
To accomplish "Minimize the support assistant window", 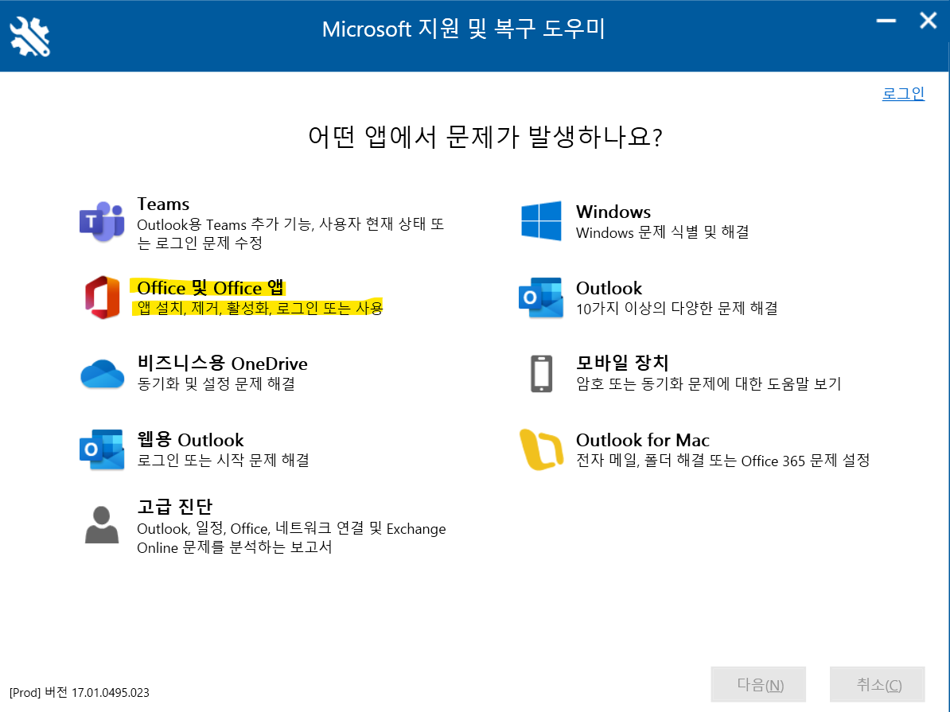I will click(x=886, y=21).
